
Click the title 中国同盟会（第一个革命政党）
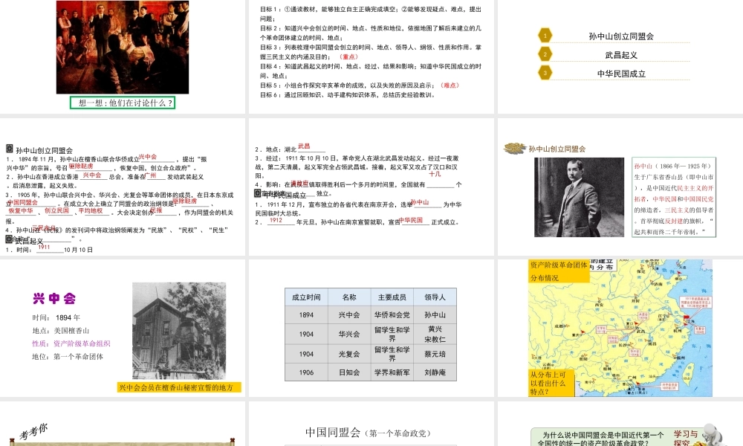point(368,433)
